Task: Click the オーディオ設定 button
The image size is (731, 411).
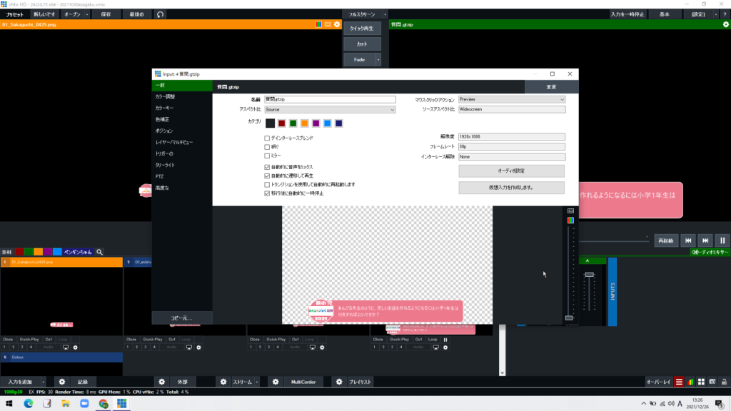Action: click(x=511, y=171)
